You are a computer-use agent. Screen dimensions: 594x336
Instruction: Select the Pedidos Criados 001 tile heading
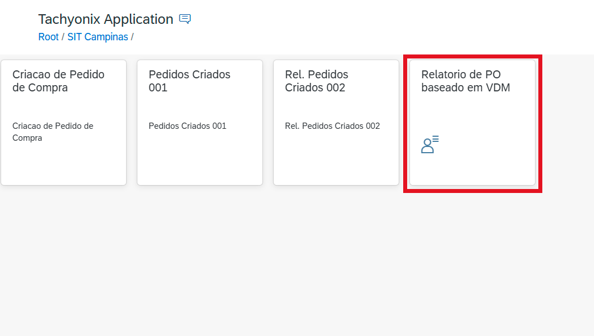[190, 81]
